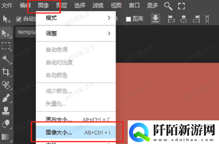This screenshot has width=219, height=144.
Task: Choose 矢量化... menu entry
Action: [x=76, y=104]
